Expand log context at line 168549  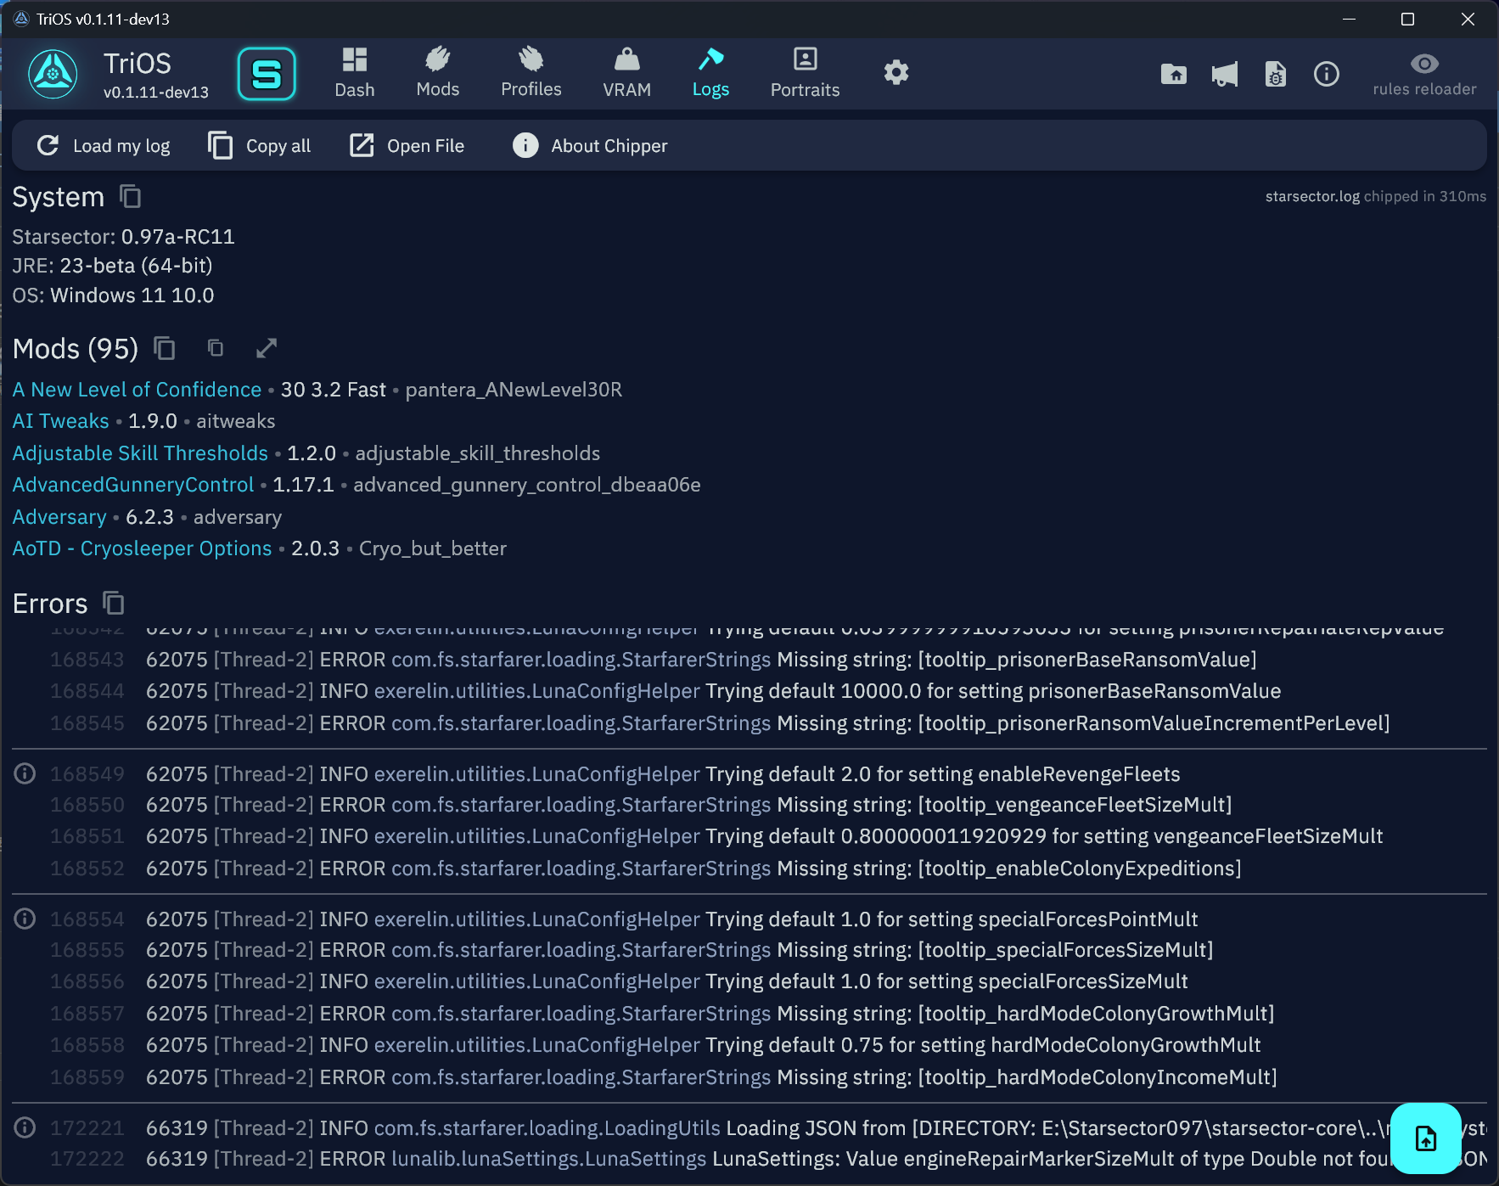tap(25, 773)
